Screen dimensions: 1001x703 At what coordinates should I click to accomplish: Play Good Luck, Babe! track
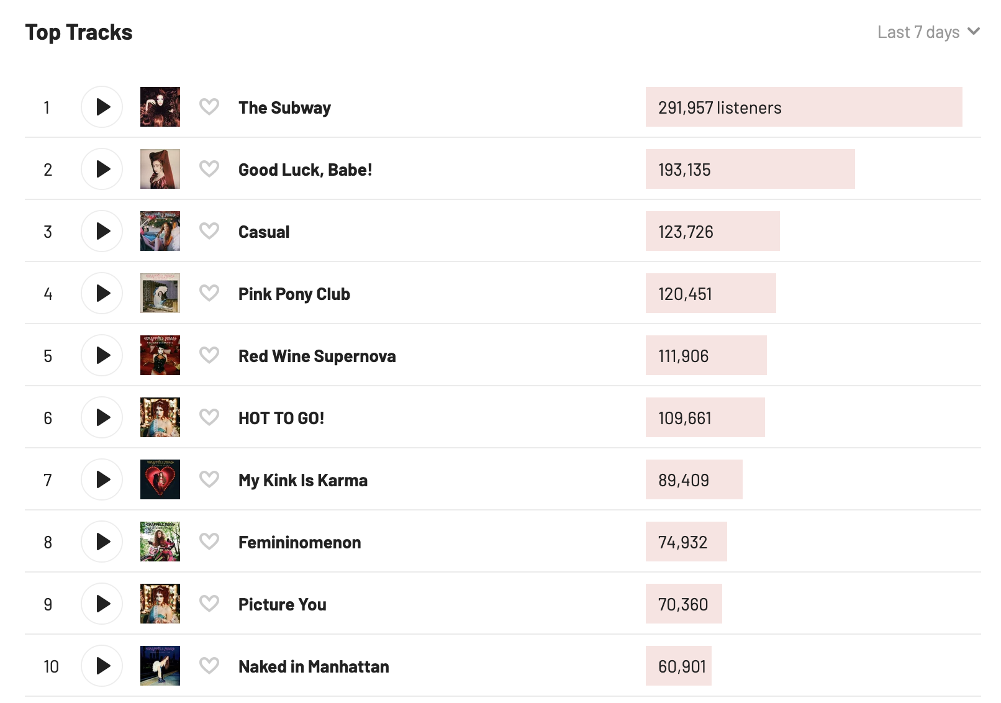point(102,169)
